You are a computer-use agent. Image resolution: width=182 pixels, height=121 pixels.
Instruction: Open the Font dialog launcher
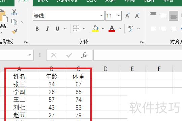pyautogui.click(x=142, y=42)
